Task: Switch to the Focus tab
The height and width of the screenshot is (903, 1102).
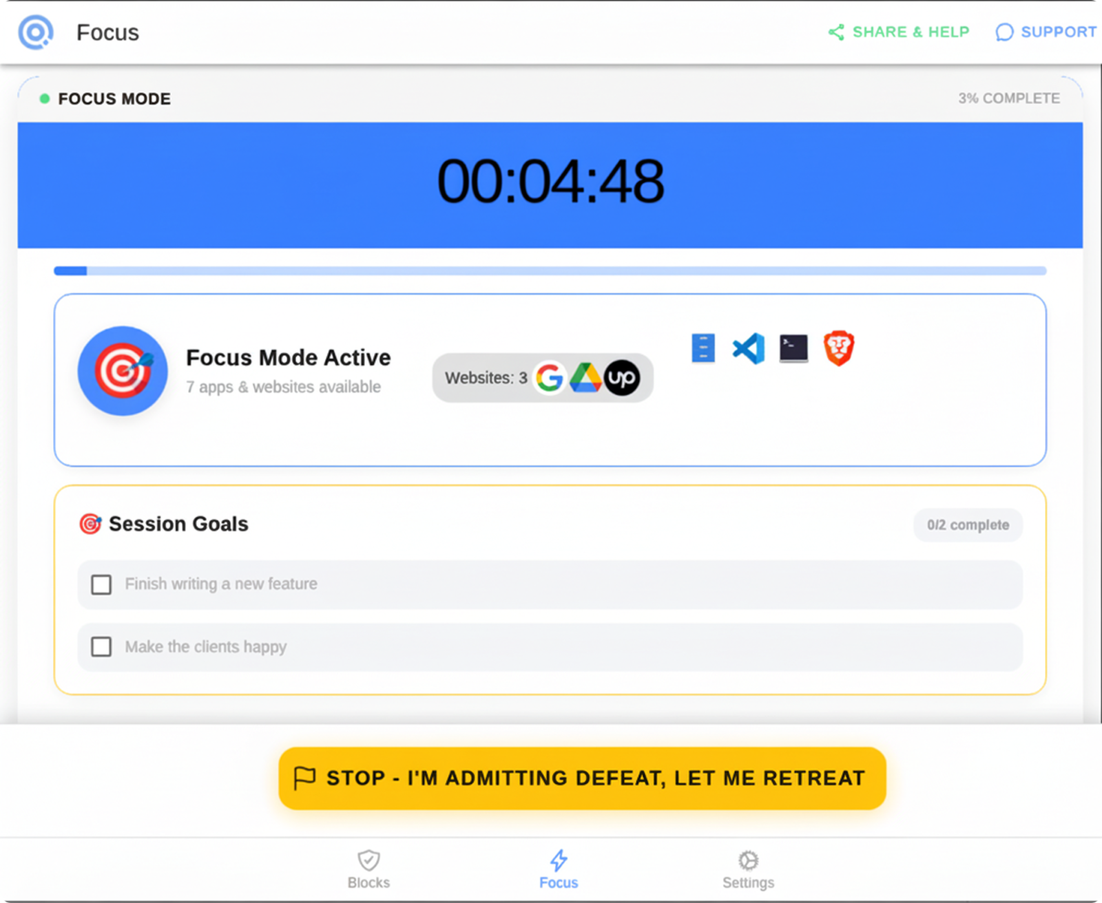Action: [x=559, y=869]
